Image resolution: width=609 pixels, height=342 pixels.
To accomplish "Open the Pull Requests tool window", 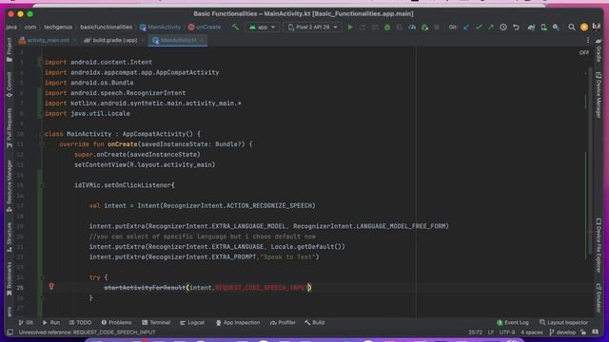I will point(10,128).
